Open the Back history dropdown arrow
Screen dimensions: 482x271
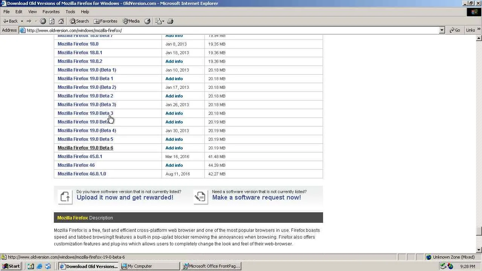point(22,21)
